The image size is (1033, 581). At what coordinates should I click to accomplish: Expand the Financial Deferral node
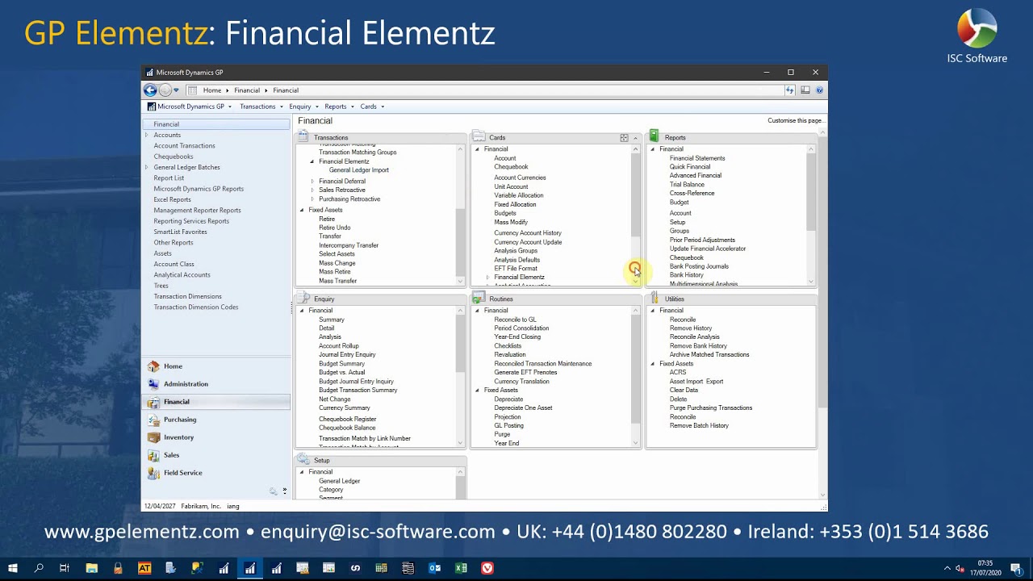[312, 182]
